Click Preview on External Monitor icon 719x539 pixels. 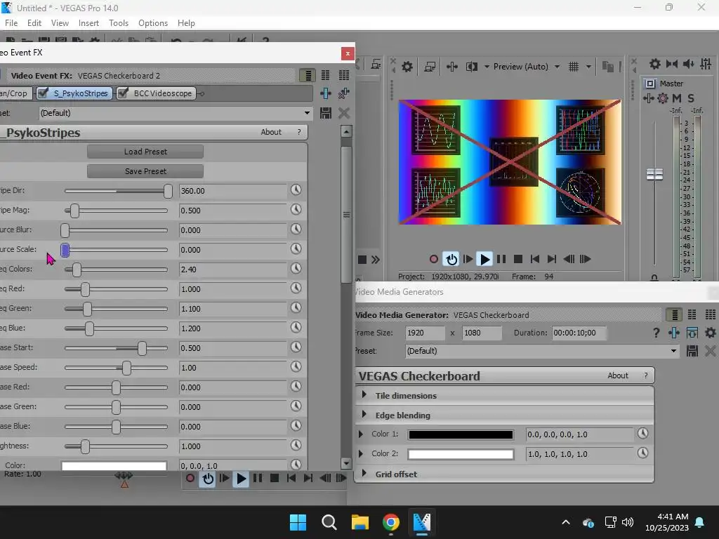[430, 67]
